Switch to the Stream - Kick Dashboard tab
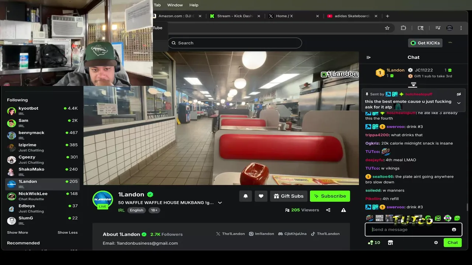Viewport: 472px width, 265px height. (x=234, y=16)
